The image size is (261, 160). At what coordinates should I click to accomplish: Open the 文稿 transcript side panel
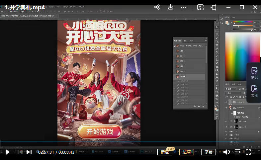(x=254, y=91)
